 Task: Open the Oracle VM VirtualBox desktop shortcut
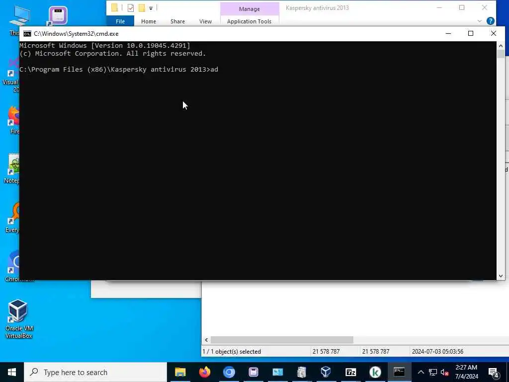[x=18, y=319]
